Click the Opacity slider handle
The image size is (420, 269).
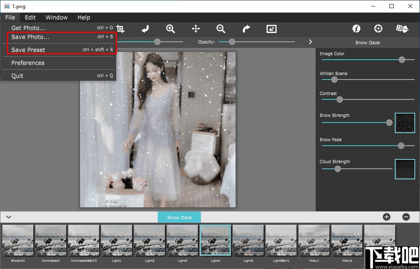232,42
